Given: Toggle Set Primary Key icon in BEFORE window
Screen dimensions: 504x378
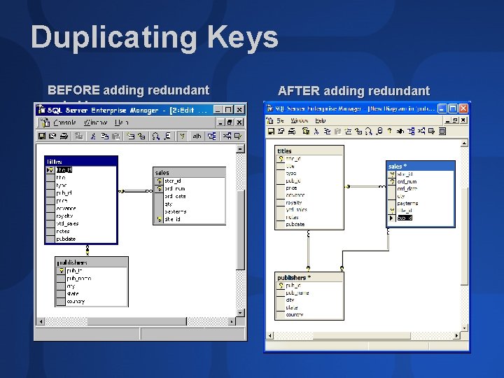Looking at the screenshot, I should coord(182,136).
